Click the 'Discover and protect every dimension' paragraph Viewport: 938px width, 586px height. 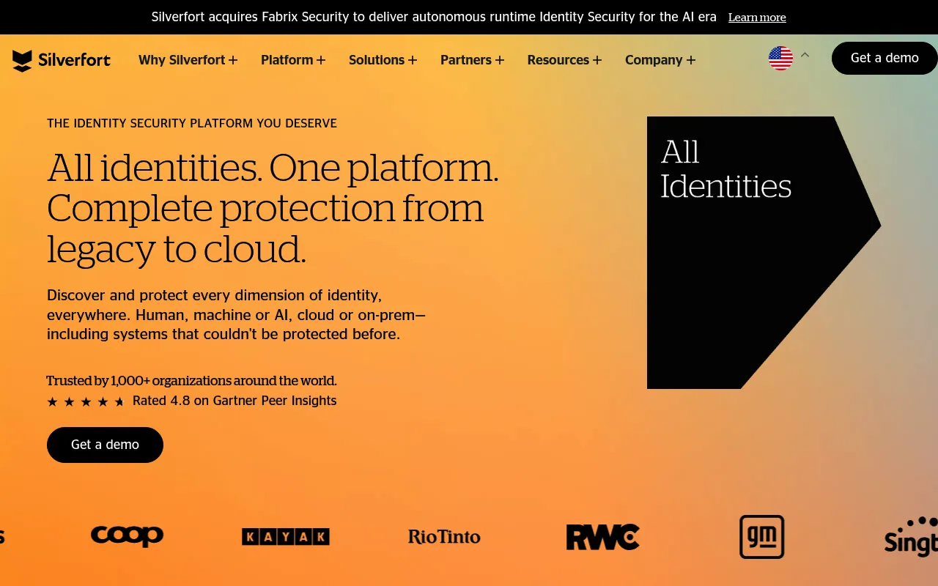pyautogui.click(x=236, y=315)
